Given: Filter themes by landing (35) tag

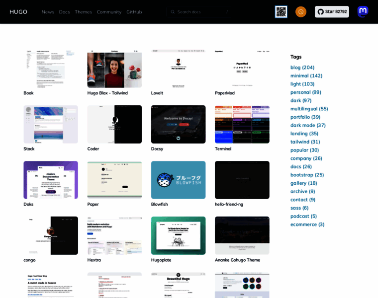Looking at the screenshot, I should coord(304,134).
